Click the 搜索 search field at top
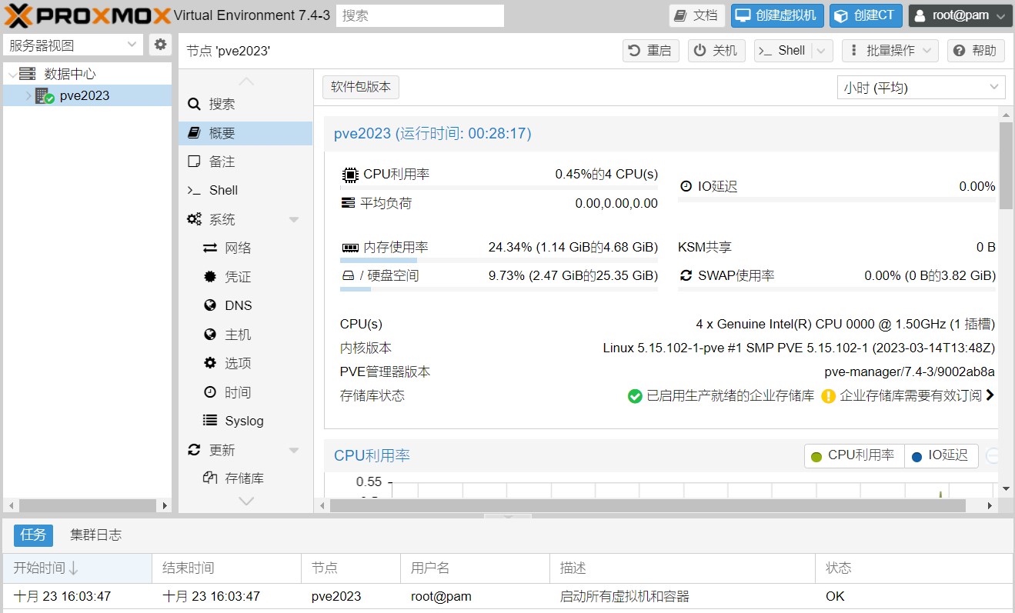Image resolution: width=1015 pixels, height=613 pixels. click(419, 15)
